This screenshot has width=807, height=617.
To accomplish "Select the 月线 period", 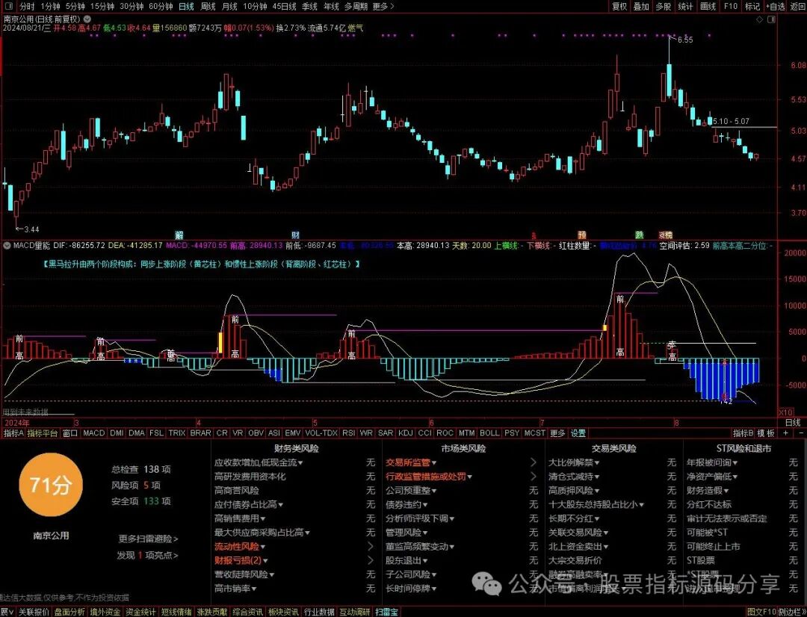I will pyautogui.click(x=229, y=6).
